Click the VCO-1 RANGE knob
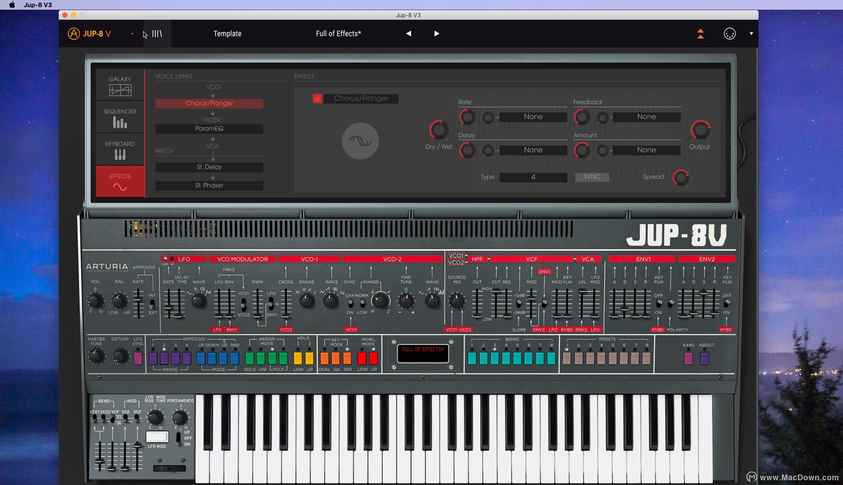The height and width of the screenshot is (485, 843). 307,300
